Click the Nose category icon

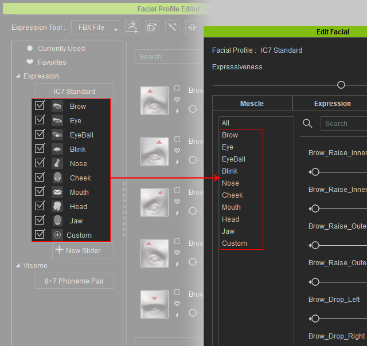[x=57, y=163]
